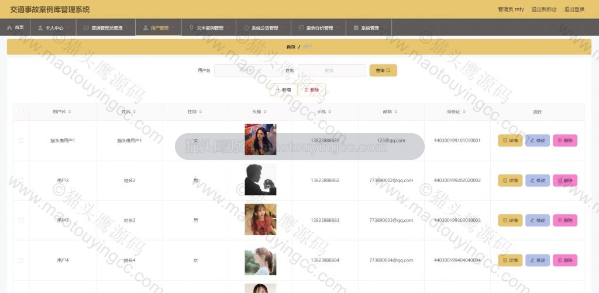Check the checkbox for 猫头鹰用户1 row
Screen dimensions: 599x293
[21, 141]
